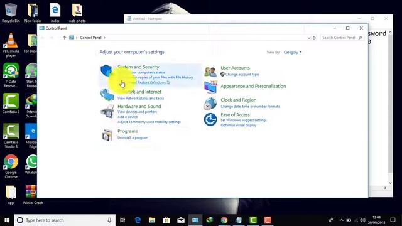Open the System and Security shield icon
This screenshot has width=402, height=226.
click(106, 71)
